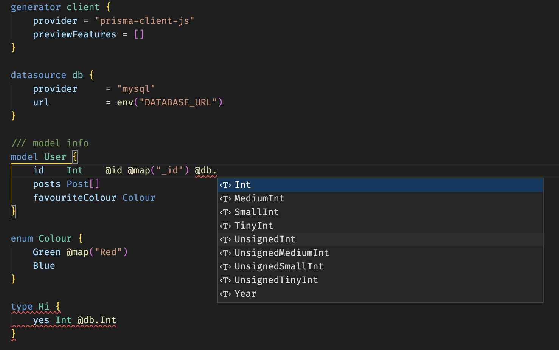
Task: Click the previewFeatures empty array
Action: (139, 34)
